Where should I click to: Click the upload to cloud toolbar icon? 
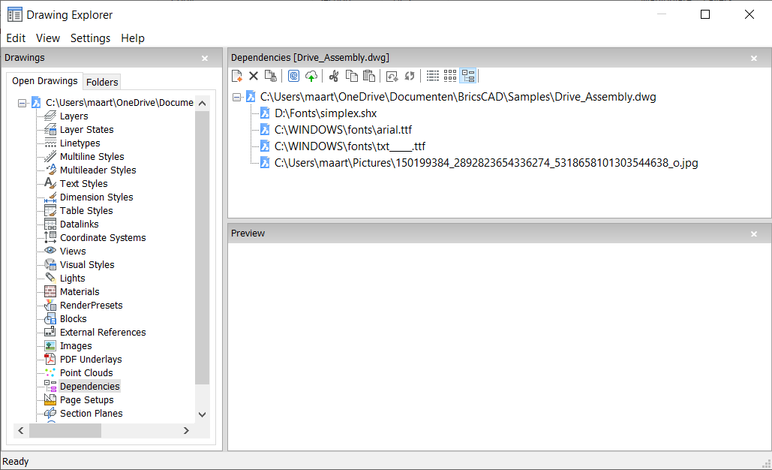point(311,75)
